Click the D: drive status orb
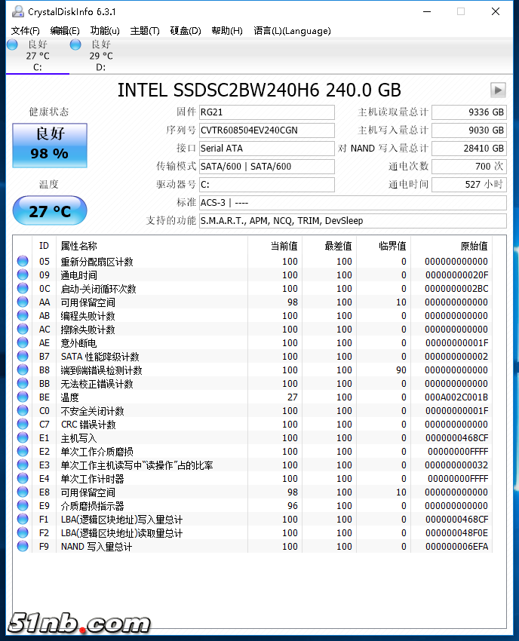The height and width of the screenshot is (641, 519). click(x=75, y=44)
